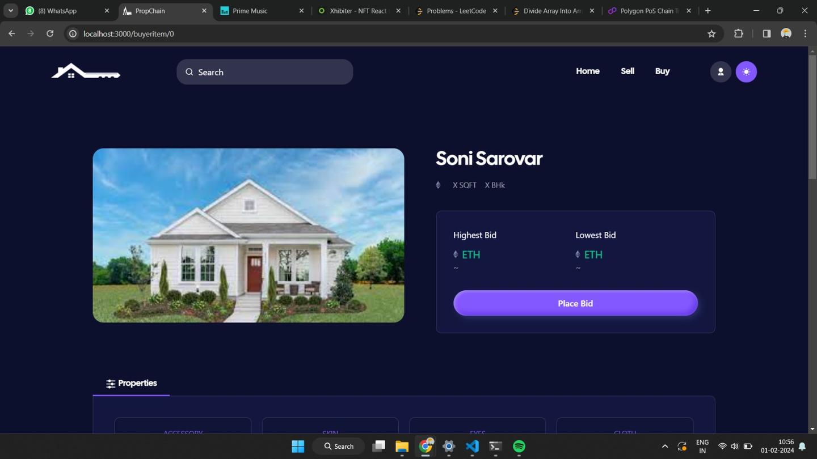The height and width of the screenshot is (459, 817).
Task: Bookmark this page with the star icon
Action: 711,34
